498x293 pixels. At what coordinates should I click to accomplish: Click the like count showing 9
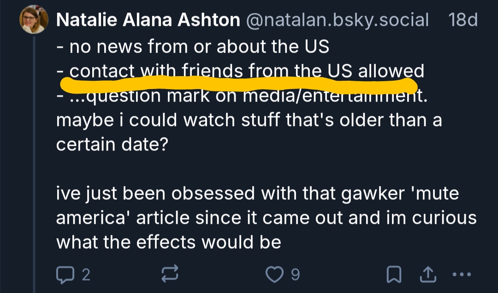[x=295, y=275]
